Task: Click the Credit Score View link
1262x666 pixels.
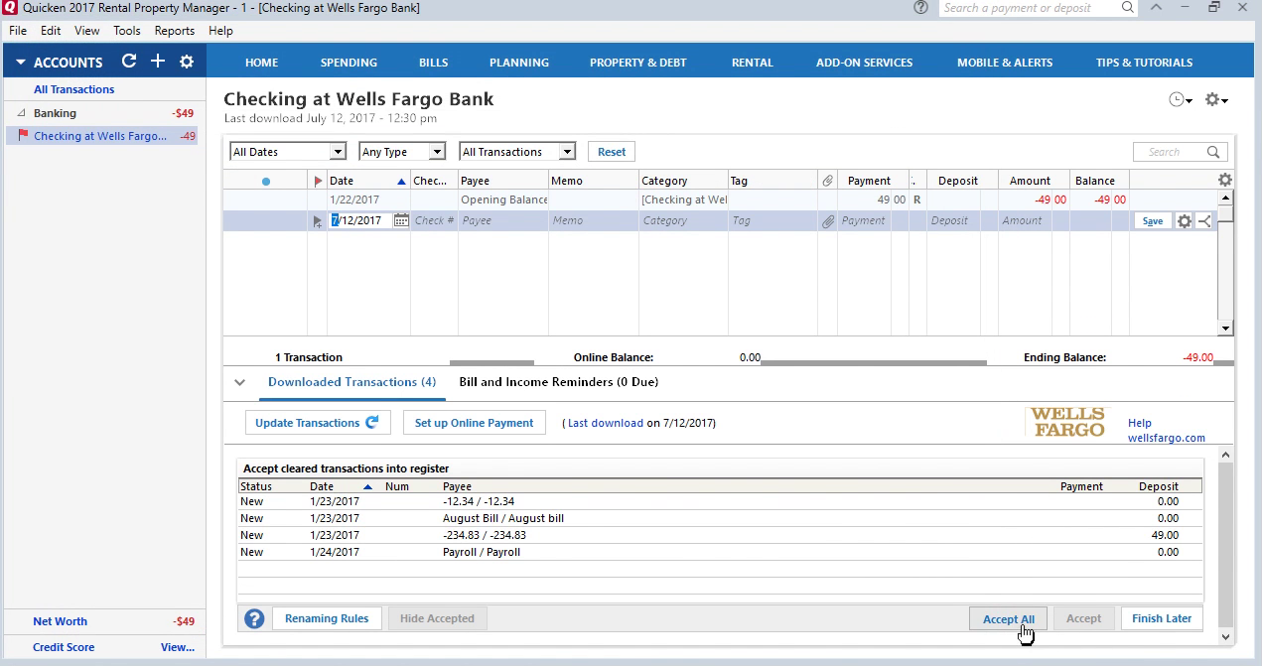Action: pyautogui.click(x=178, y=647)
